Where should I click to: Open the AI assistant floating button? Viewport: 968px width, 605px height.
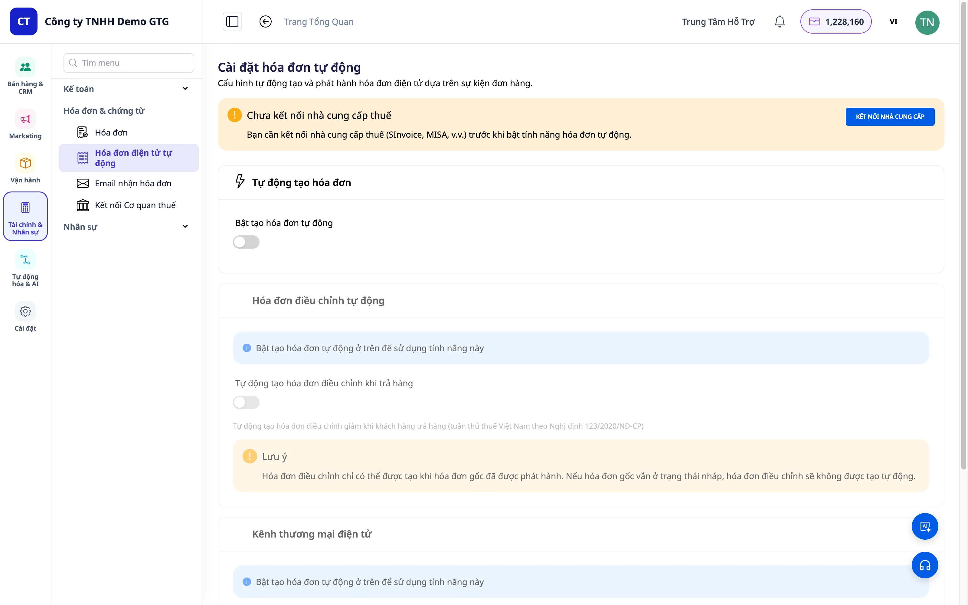pyautogui.click(x=924, y=526)
